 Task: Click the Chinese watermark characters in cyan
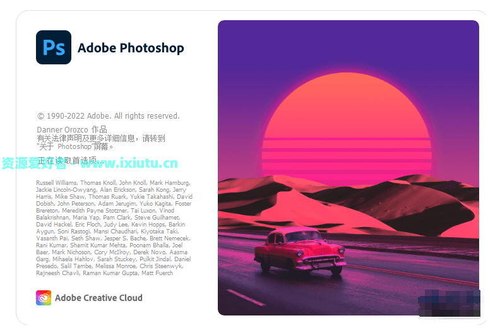point(34,163)
